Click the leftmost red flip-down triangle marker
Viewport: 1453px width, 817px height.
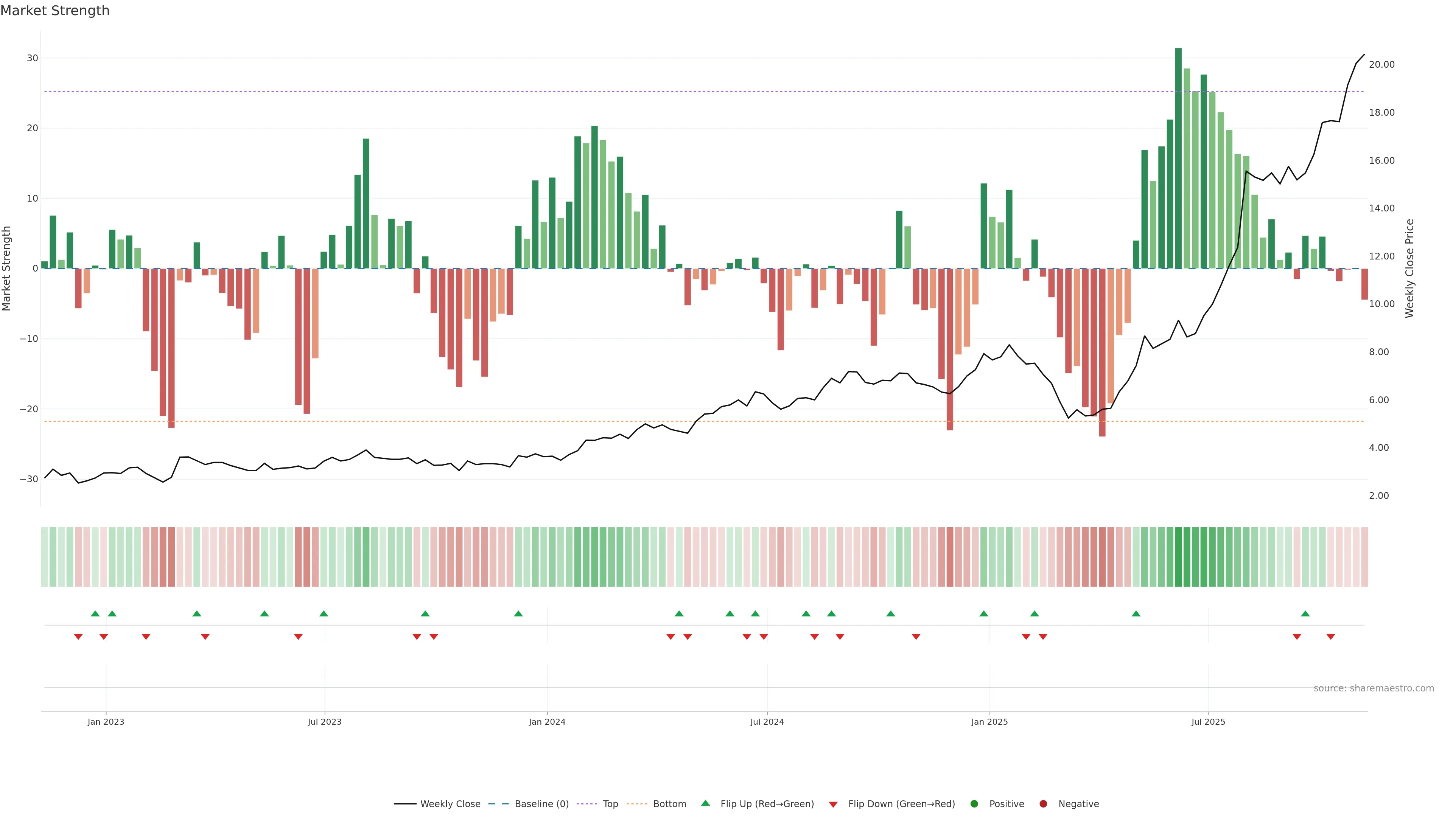[x=78, y=637]
